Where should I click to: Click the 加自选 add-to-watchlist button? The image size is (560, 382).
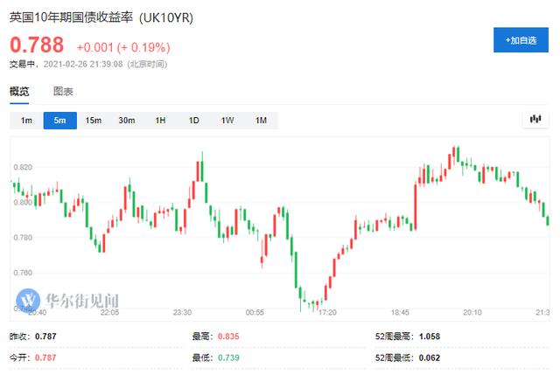point(521,40)
